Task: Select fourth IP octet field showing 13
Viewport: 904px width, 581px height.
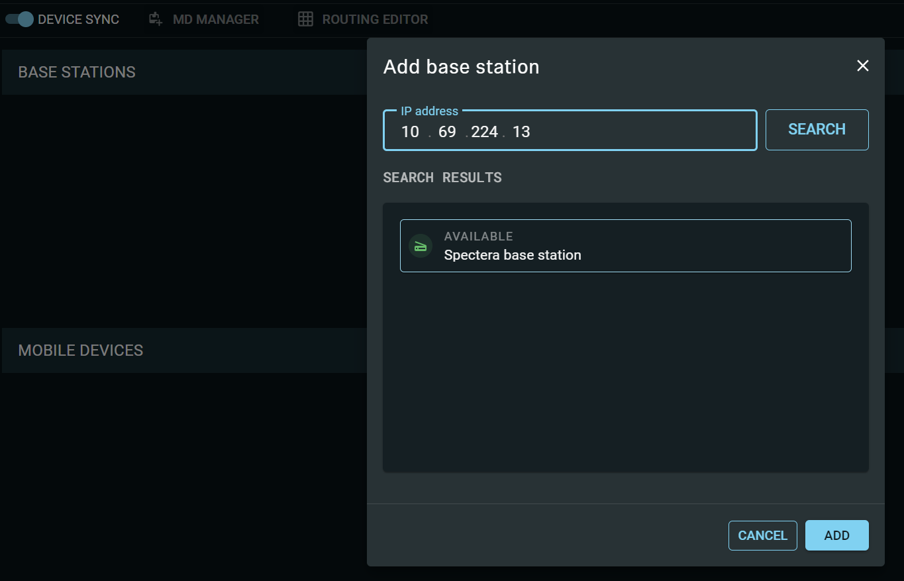Action: [x=522, y=132]
